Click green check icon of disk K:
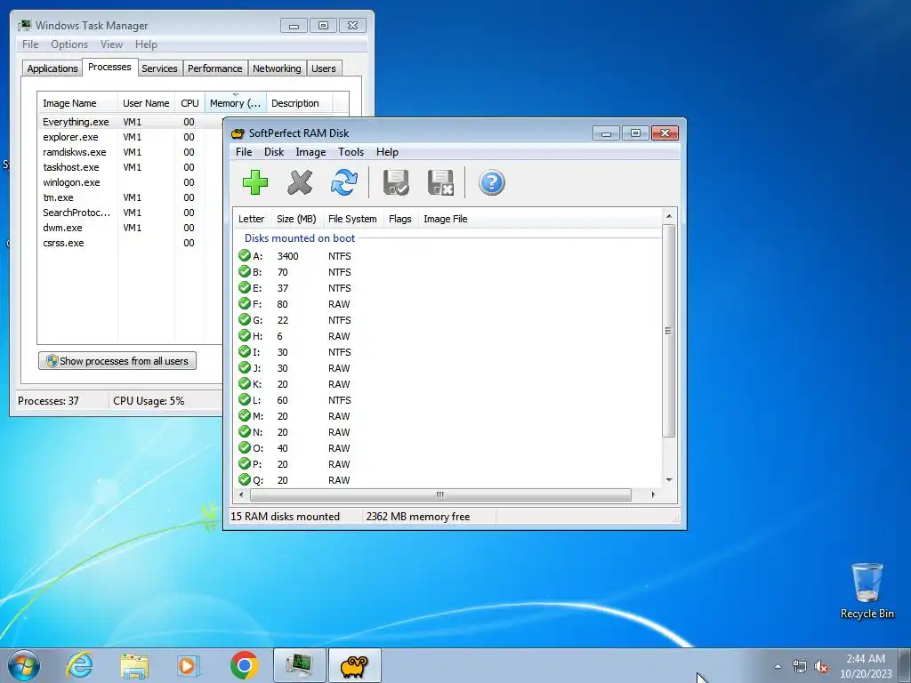 point(245,383)
